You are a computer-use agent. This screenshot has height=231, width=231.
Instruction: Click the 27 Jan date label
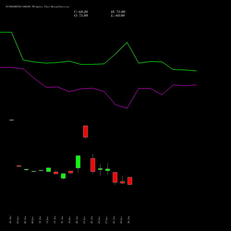point(106,219)
